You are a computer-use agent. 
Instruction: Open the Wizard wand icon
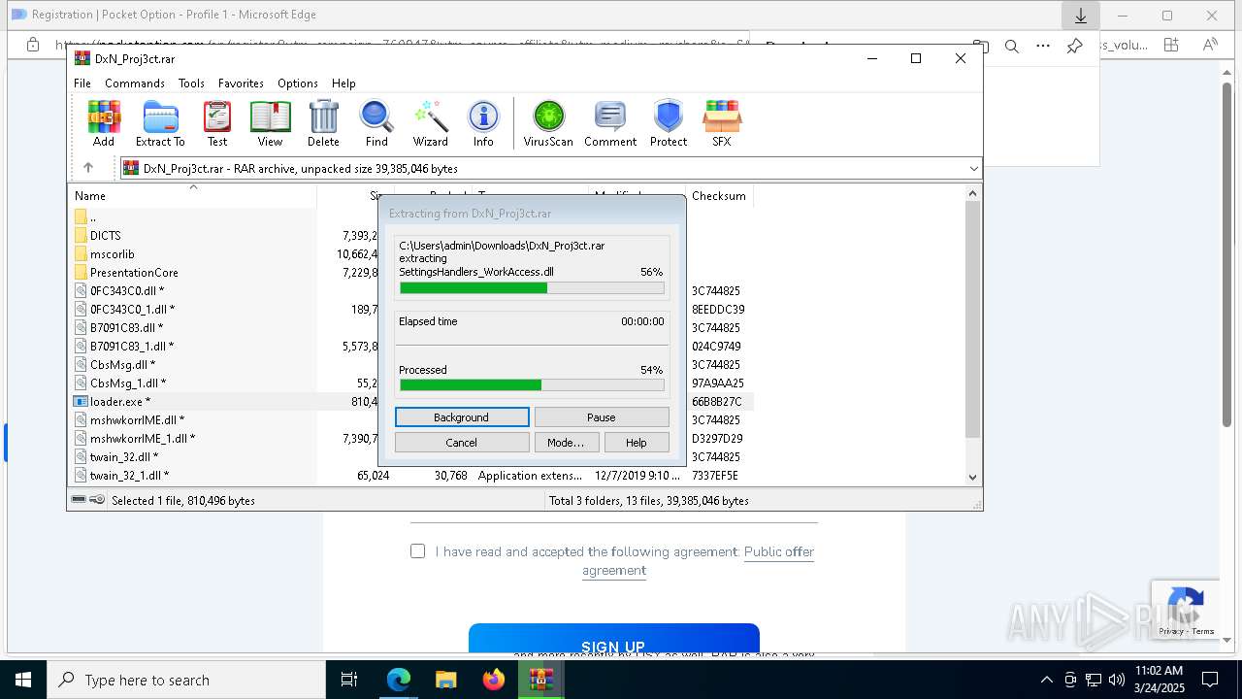click(x=431, y=123)
